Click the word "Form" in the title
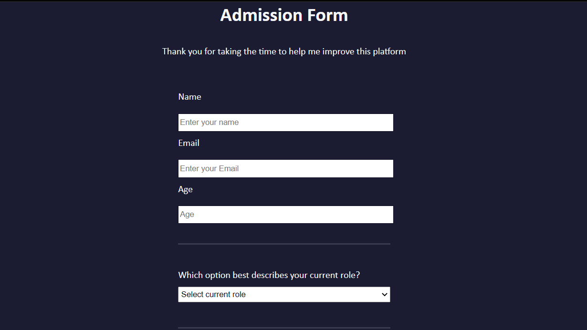 tap(327, 15)
